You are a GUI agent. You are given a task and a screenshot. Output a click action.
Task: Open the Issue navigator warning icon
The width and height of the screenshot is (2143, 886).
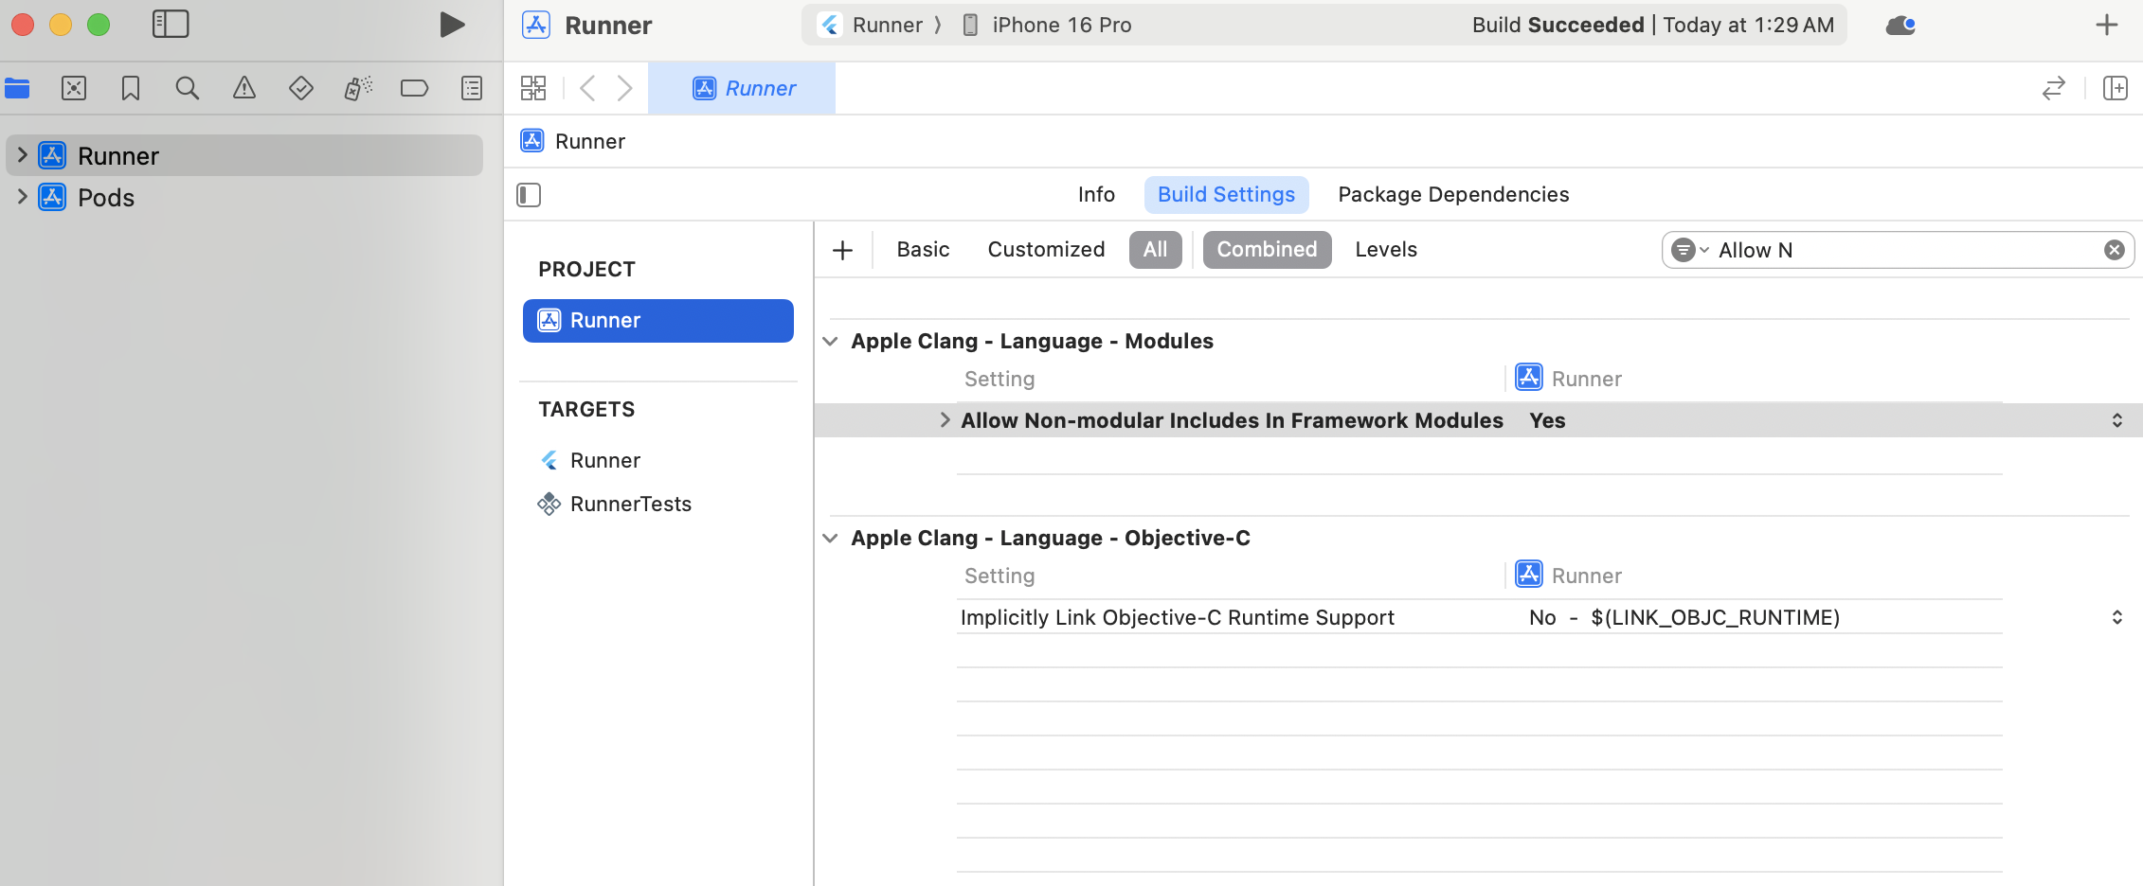tap(244, 89)
